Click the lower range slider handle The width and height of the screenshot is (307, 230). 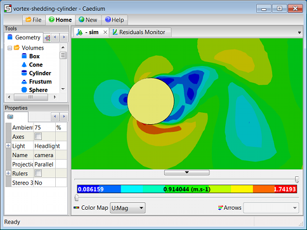pyautogui.click(x=77, y=198)
